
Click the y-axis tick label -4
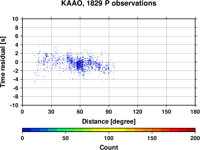point(16,79)
